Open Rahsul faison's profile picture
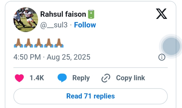 (x=26, y=20)
